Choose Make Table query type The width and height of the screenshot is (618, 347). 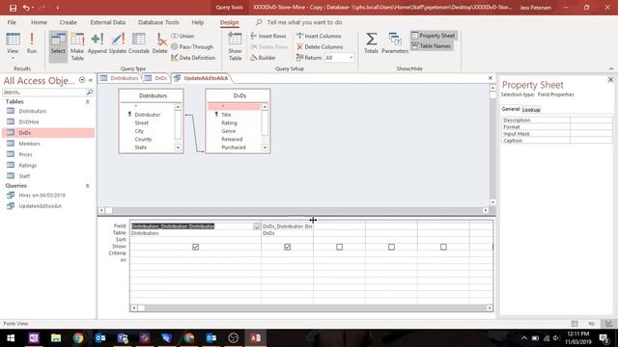click(77, 46)
